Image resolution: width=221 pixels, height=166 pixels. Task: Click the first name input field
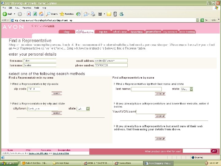coord(40,61)
